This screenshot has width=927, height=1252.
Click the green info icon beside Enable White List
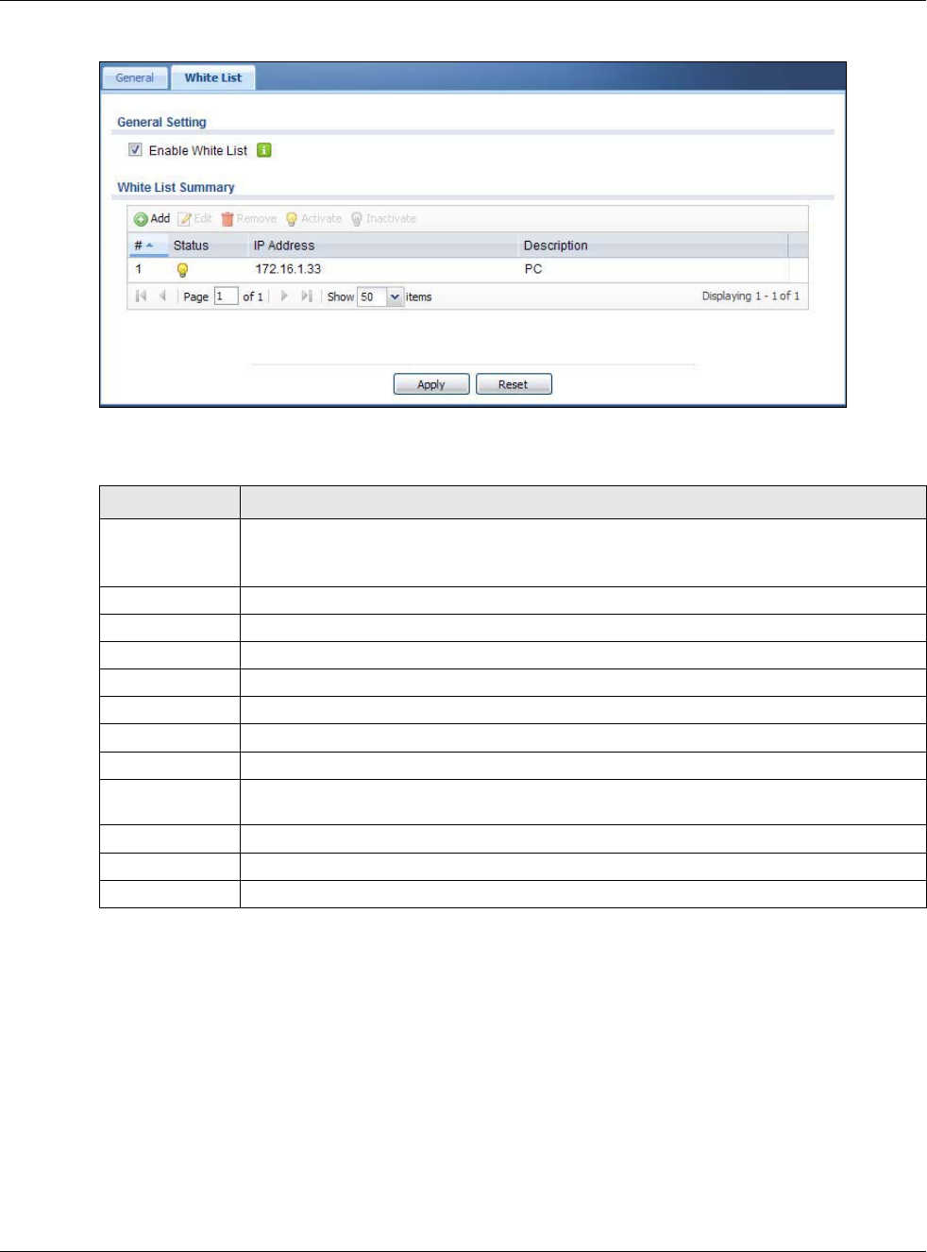coord(264,150)
